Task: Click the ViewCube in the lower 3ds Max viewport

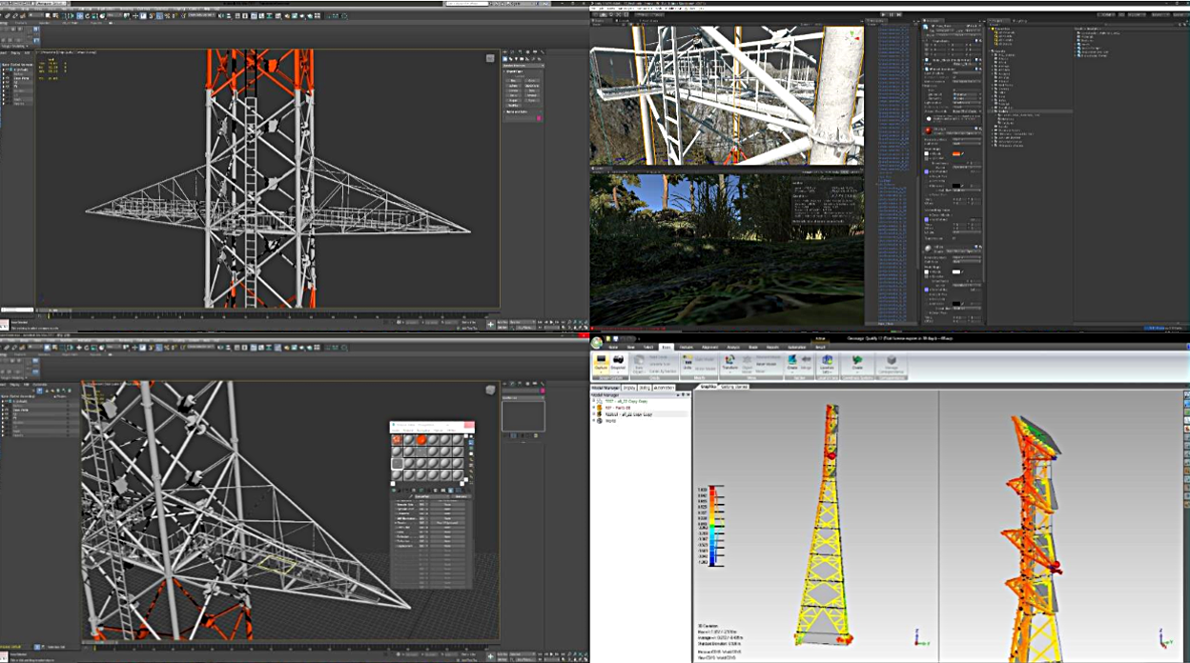Action: tap(491, 389)
